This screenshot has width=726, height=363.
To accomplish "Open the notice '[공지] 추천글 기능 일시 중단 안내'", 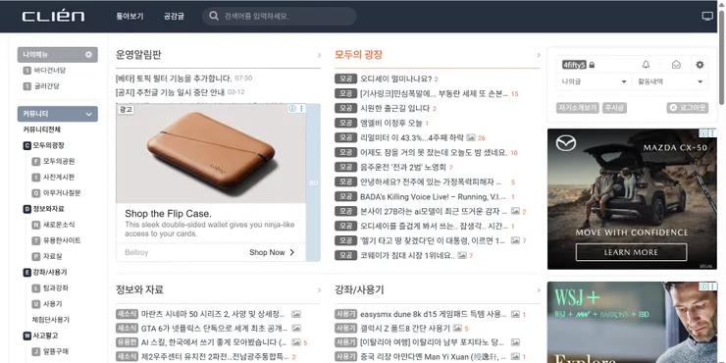I will click(x=170, y=91).
